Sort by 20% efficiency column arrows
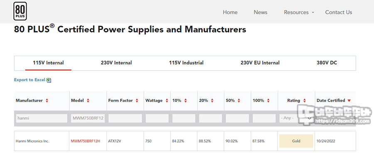The image size is (374, 160). click(212, 101)
